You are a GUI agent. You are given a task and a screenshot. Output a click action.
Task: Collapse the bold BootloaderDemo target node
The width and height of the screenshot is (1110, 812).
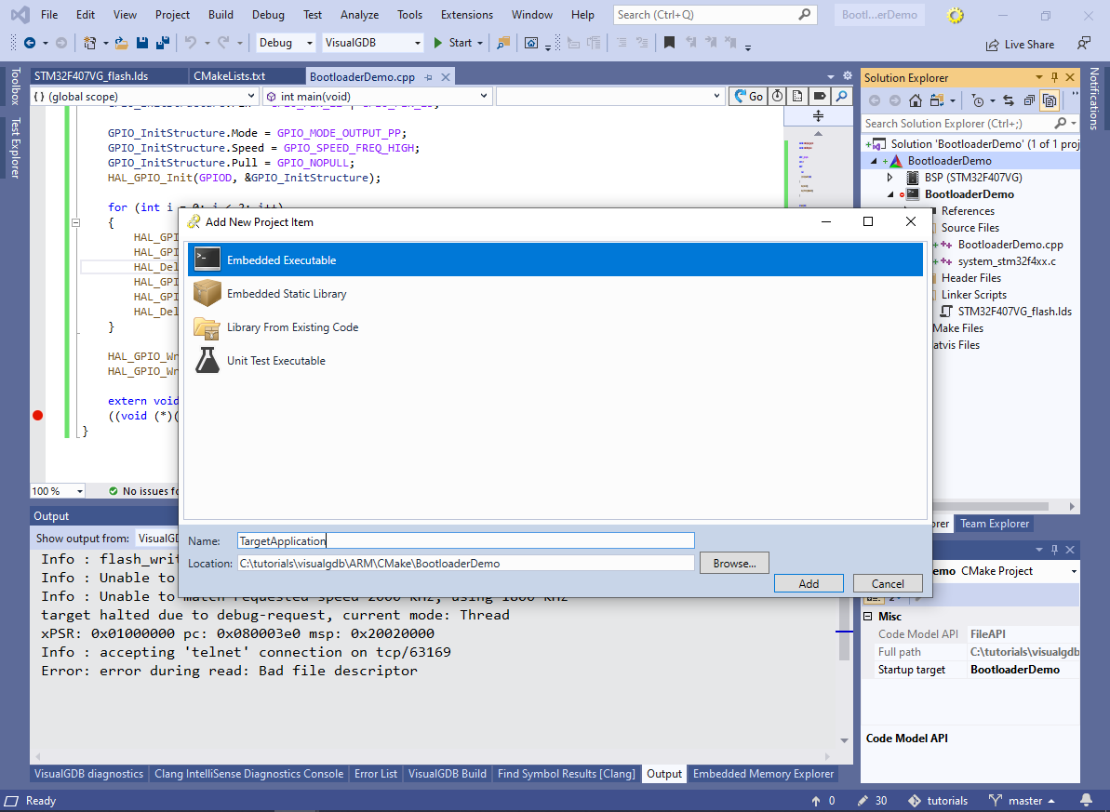tap(890, 194)
